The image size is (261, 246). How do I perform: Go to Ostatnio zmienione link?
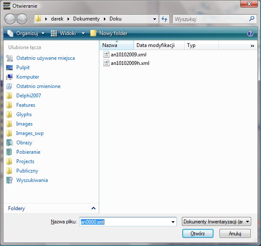[38, 86]
